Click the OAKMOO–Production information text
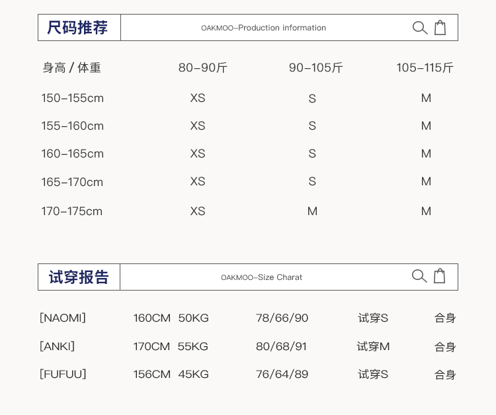The width and height of the screenshot is (496, 415). click(263, 28)
